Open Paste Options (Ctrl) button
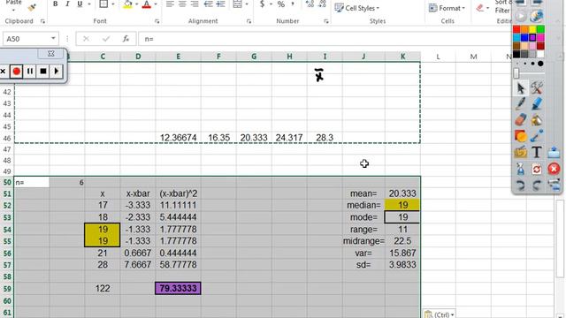The width and height of the screenshot is (566, 318). click(x=439, y=314)
